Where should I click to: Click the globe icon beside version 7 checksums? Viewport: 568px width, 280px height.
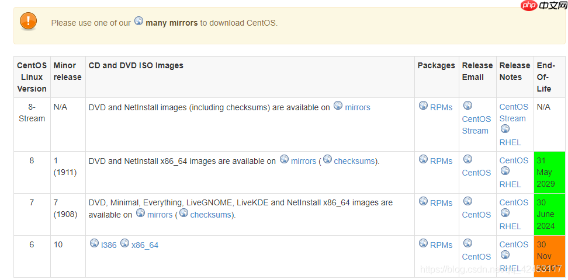(x=183, y=213)
